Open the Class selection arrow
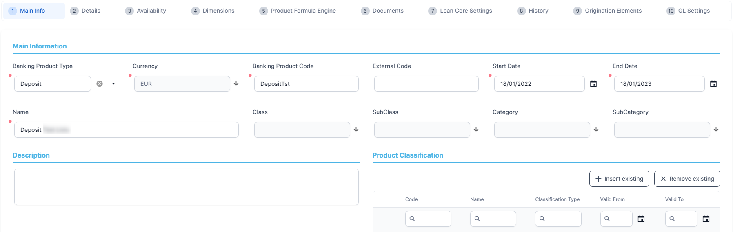 356,129
